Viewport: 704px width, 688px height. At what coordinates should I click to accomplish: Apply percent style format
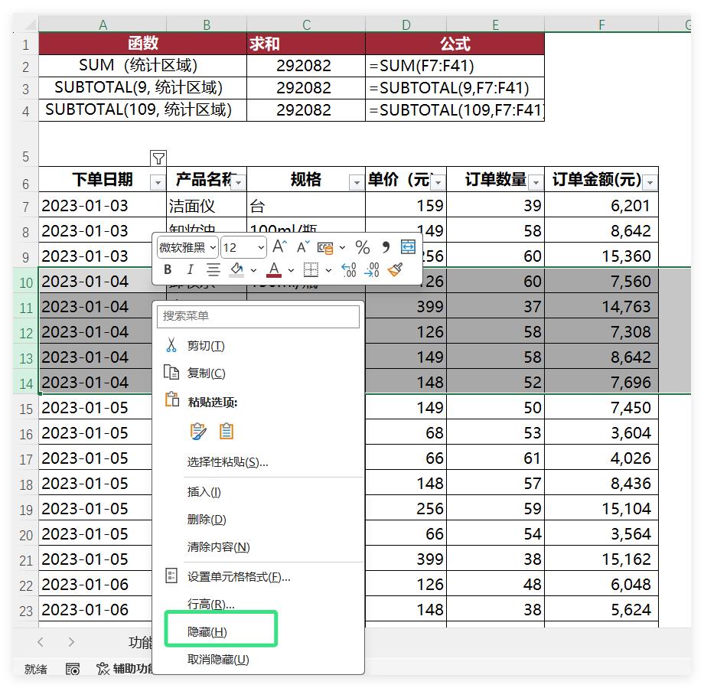[x=362, y=247]
